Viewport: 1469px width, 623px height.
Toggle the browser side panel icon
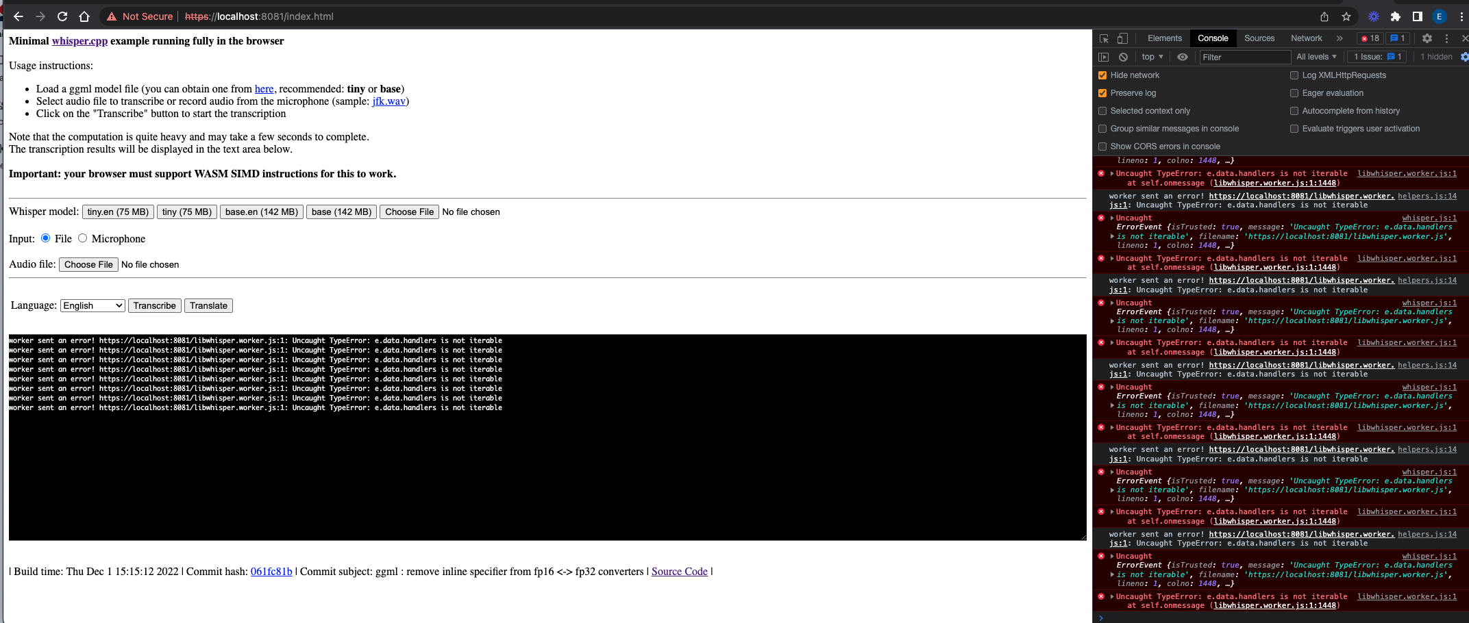1417,16
